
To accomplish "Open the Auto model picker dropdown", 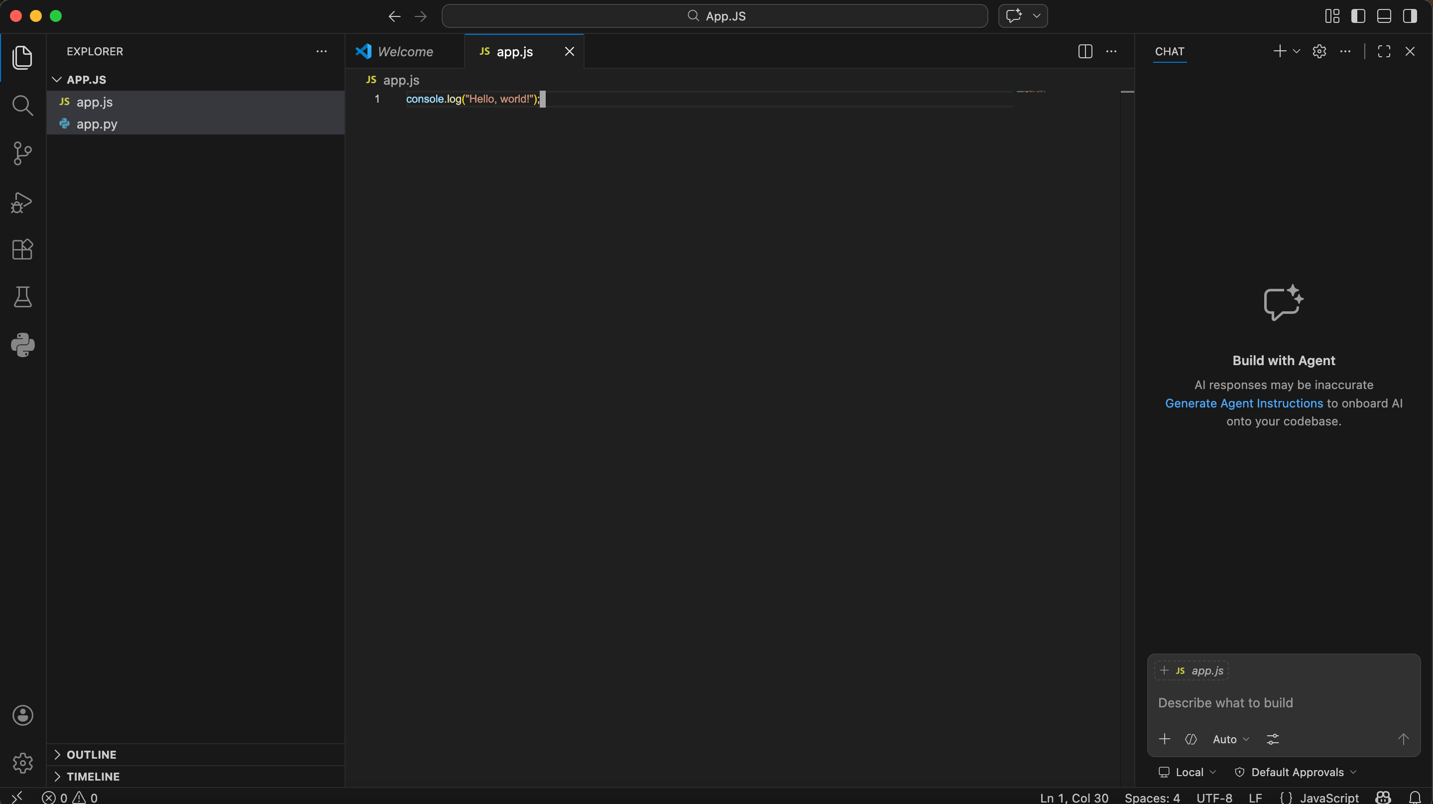I will [1230, 739].
